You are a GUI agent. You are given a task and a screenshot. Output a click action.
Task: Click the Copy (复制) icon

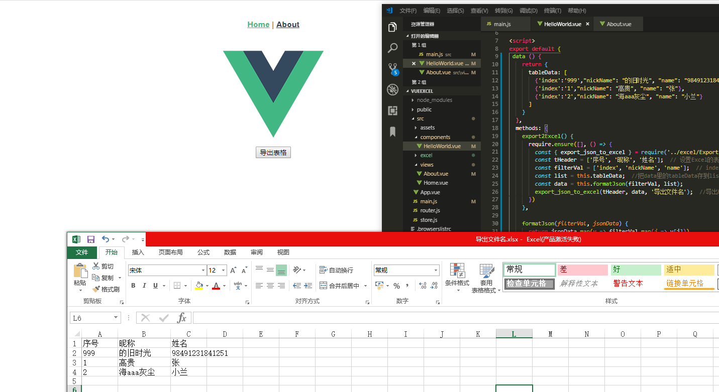[x=96, y=278]
